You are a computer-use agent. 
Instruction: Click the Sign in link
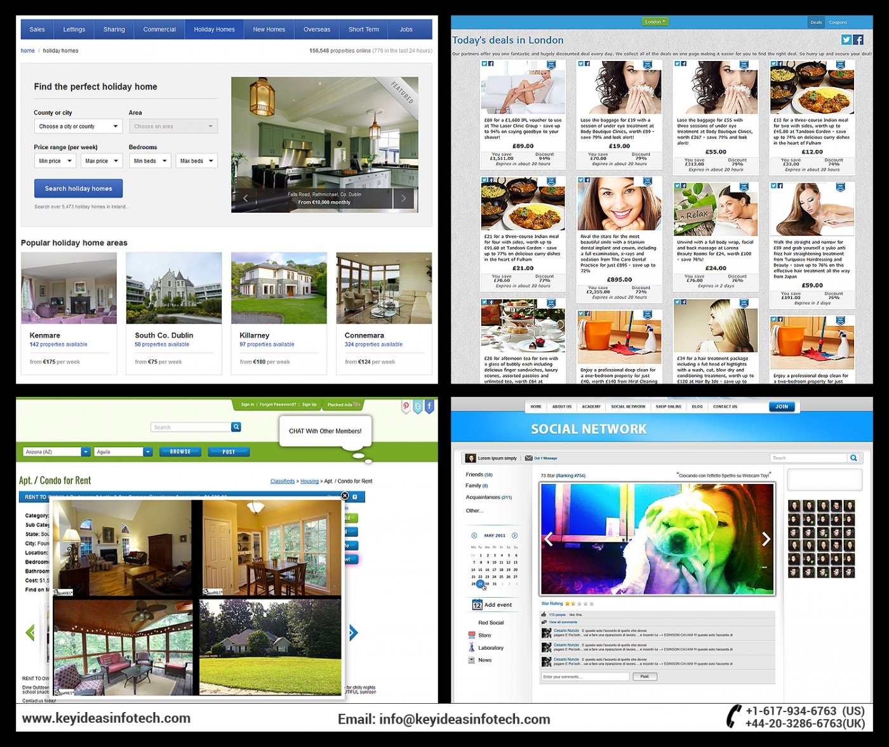(248, 404)
